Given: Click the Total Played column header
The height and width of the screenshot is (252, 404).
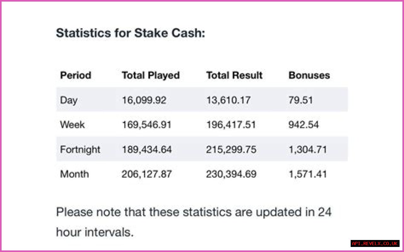Looking at the screenshot, I should (x=151, y=75).
